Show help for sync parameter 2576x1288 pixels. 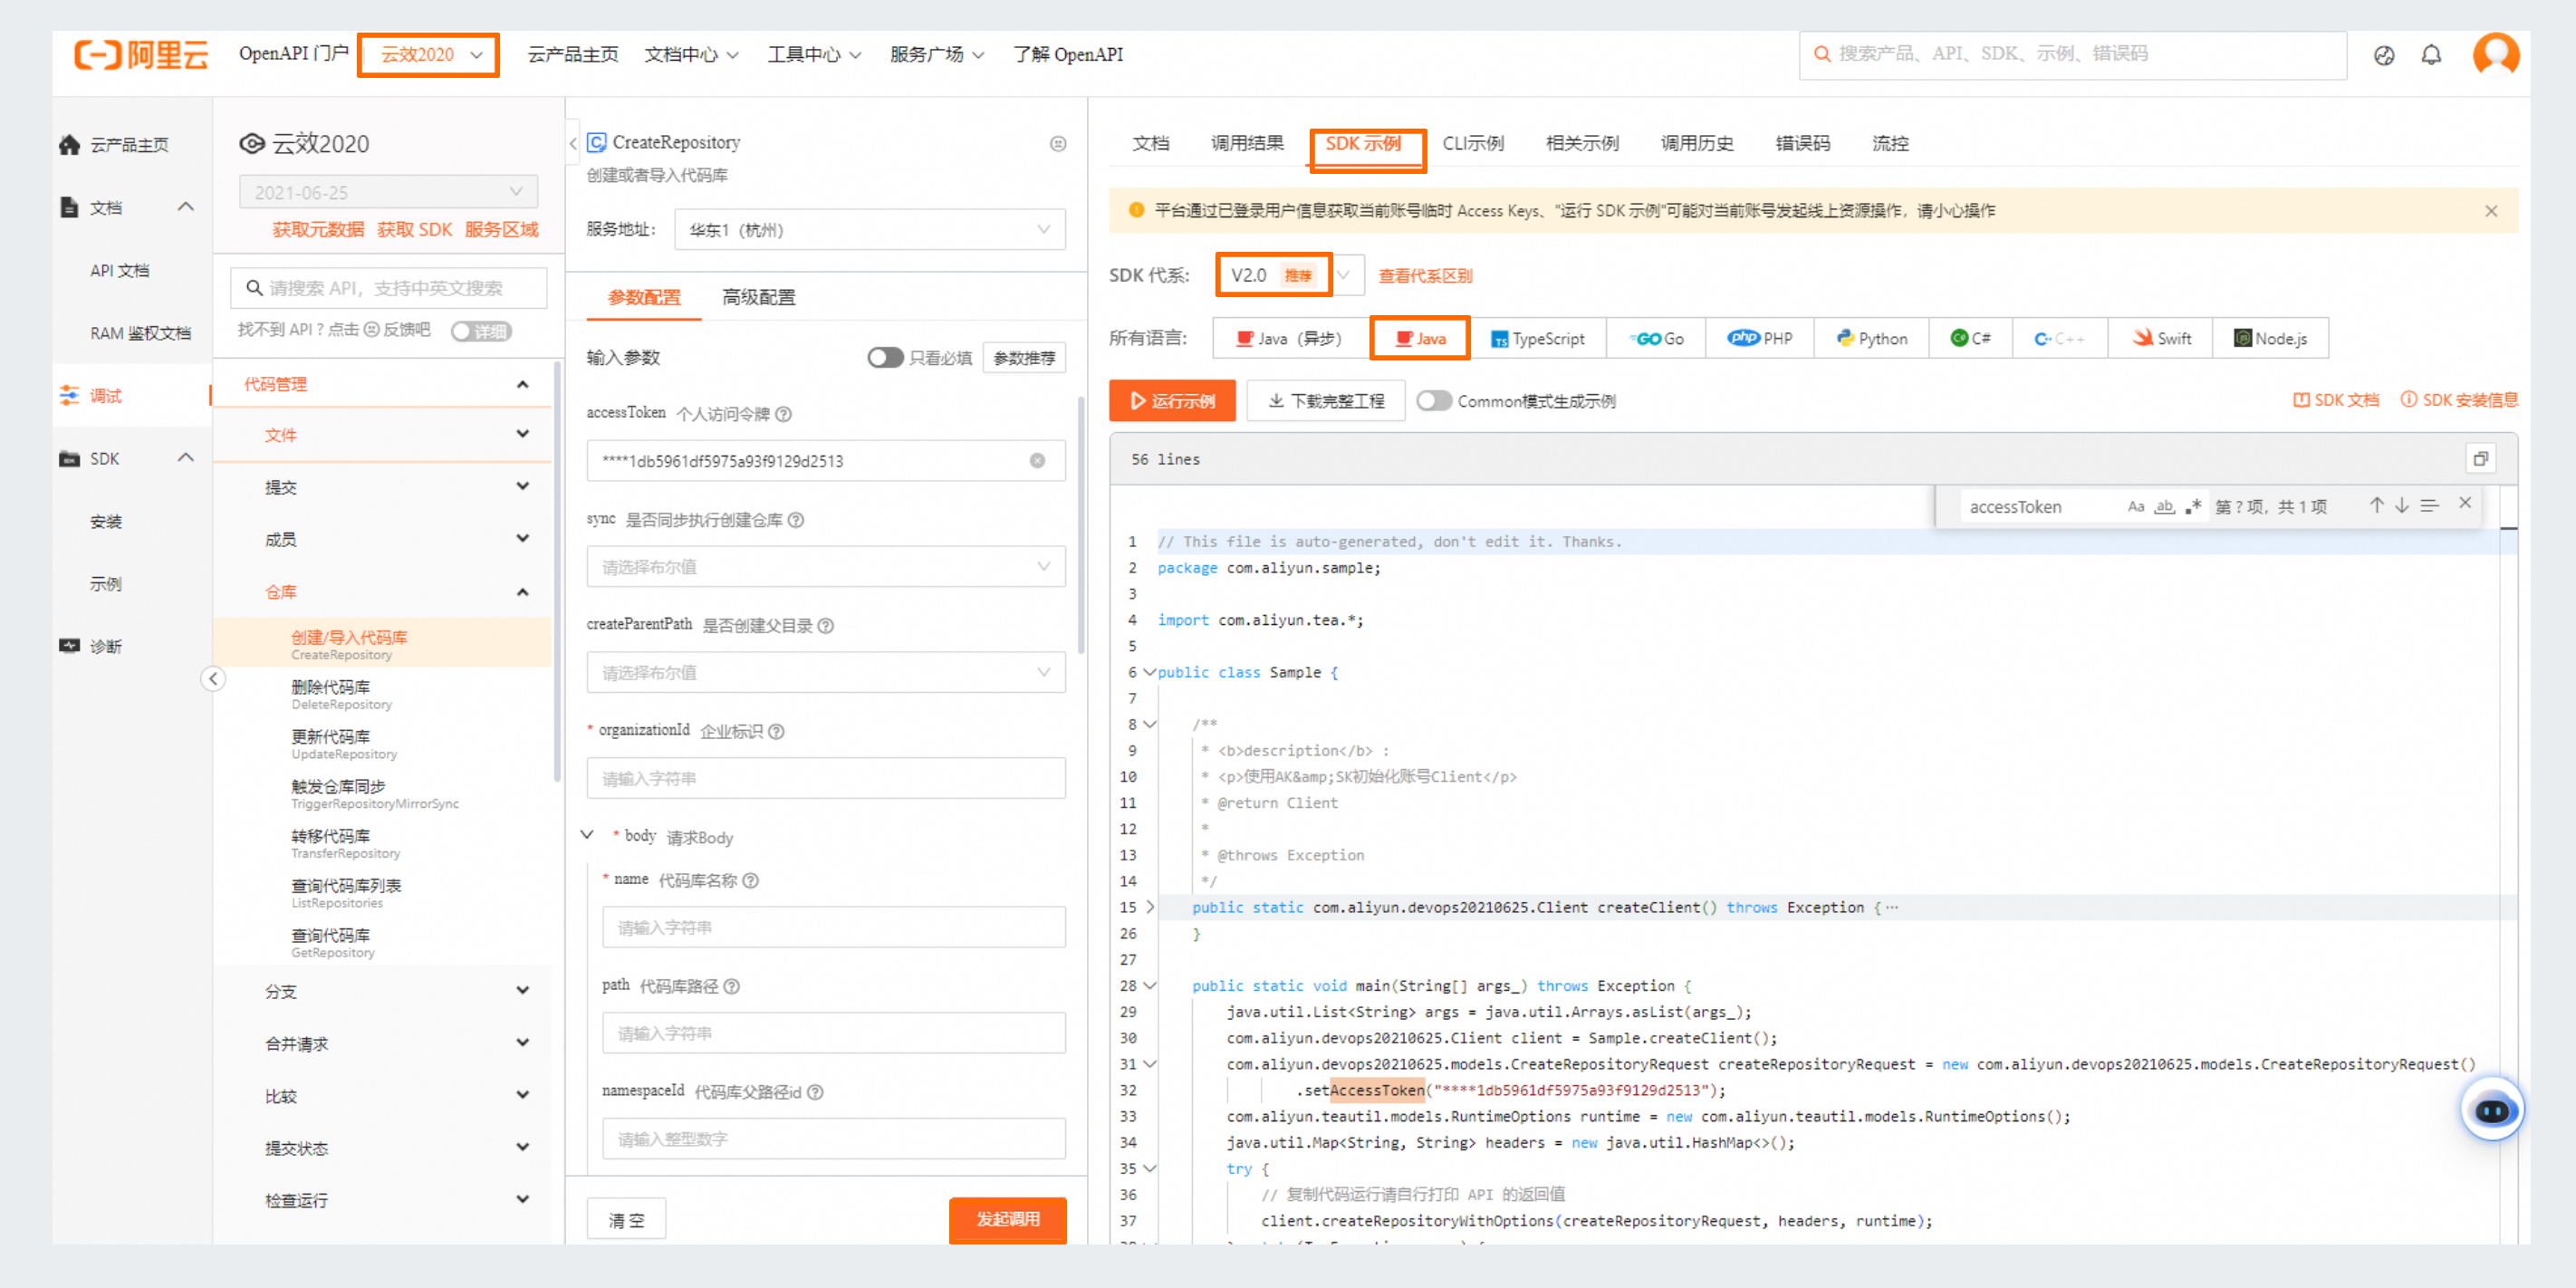pyautogui.click(x=796, y=520)
